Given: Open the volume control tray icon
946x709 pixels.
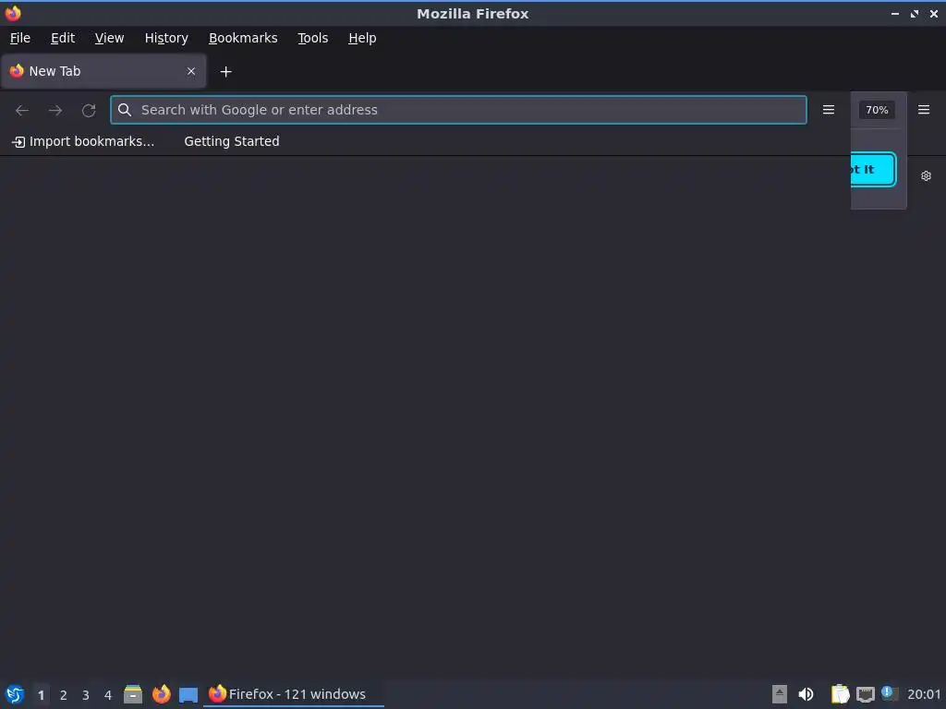Looking at the screenshot, I should (x=806, y=694).
